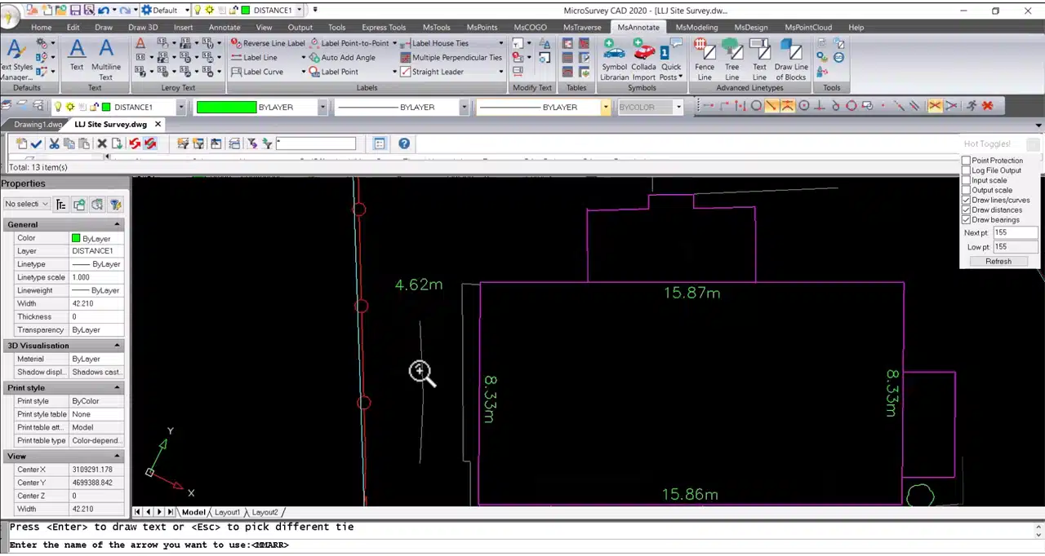Open the Collada Import tool

pyautogui.click(x=643, y=60)
